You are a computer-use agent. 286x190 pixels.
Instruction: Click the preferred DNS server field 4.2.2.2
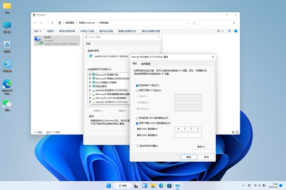[x=188, y=129]
